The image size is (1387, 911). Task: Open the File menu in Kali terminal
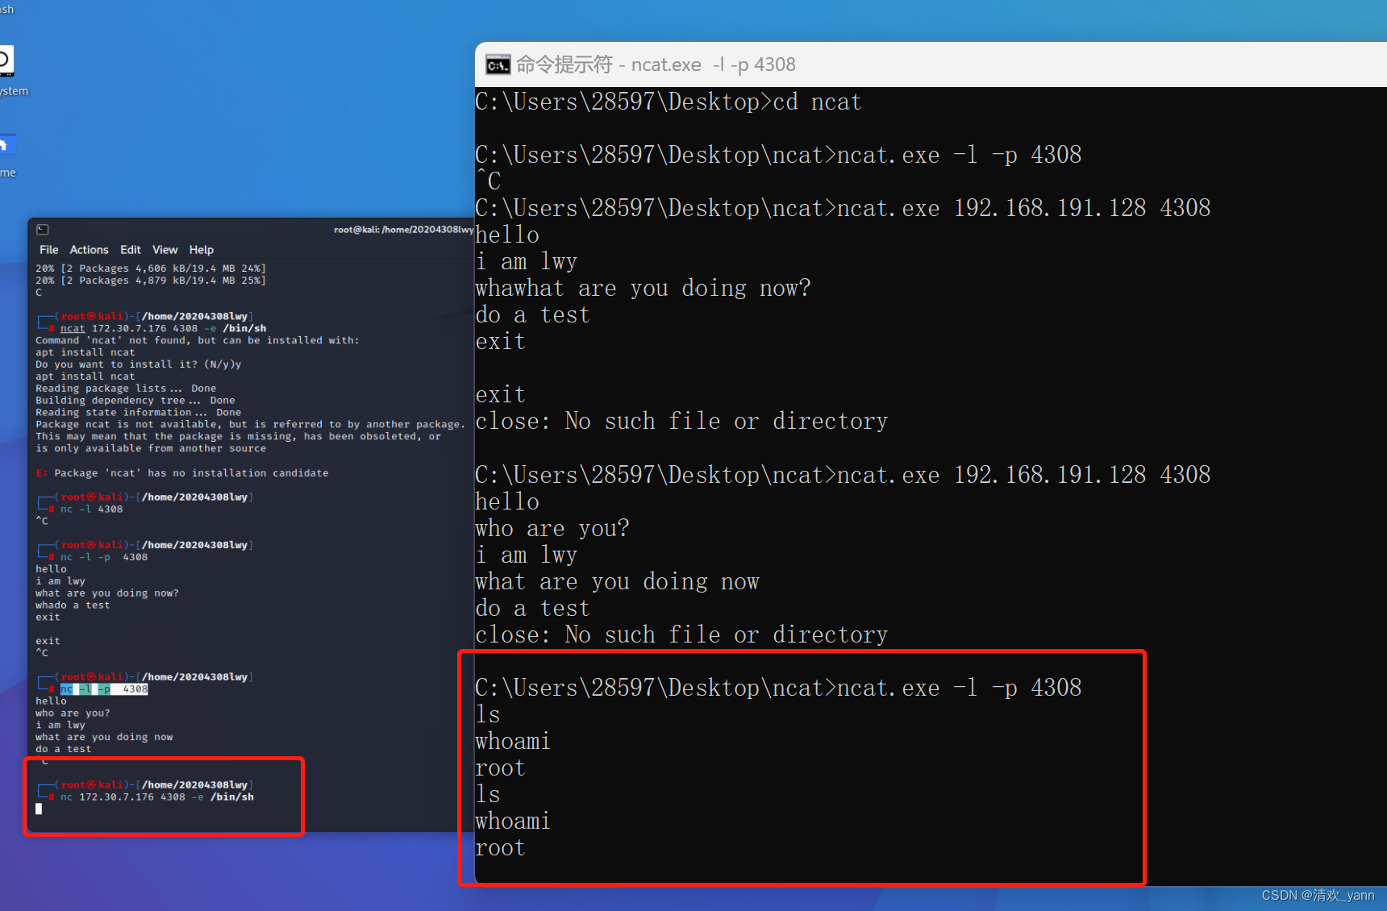(48, 250)
